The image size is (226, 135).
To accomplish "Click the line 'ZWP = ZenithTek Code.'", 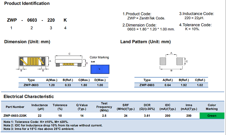I will click(x=146, y=18).
